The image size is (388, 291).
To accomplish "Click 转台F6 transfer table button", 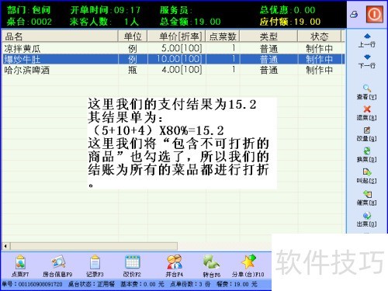I will click(212, 265).
